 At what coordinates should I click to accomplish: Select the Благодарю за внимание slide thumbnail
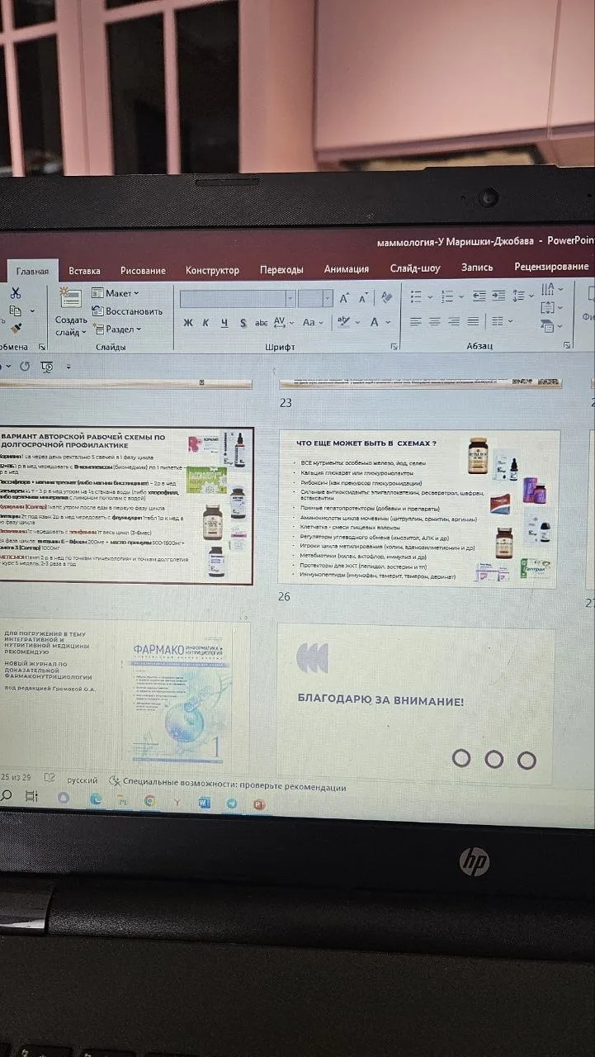coord(415,704)
